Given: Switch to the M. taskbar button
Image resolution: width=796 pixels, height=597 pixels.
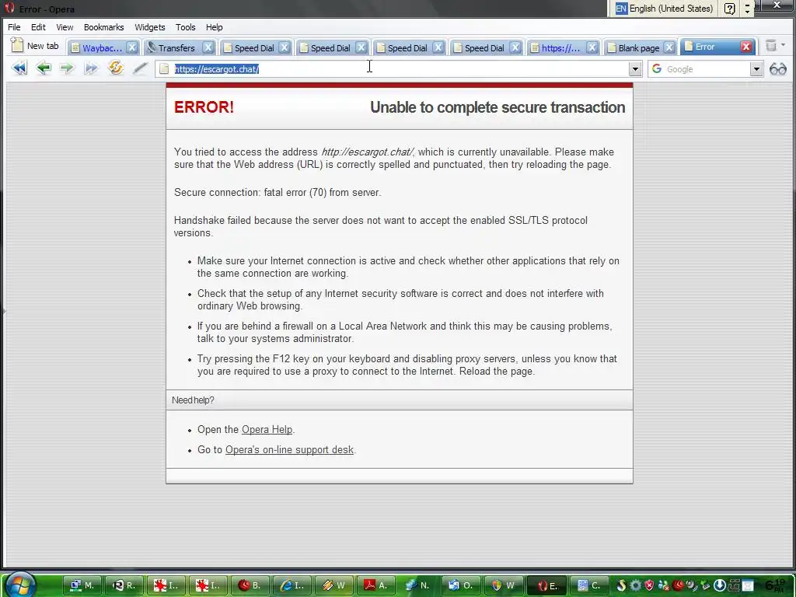Looking at the screenshot, I should (x=82, y=585).
